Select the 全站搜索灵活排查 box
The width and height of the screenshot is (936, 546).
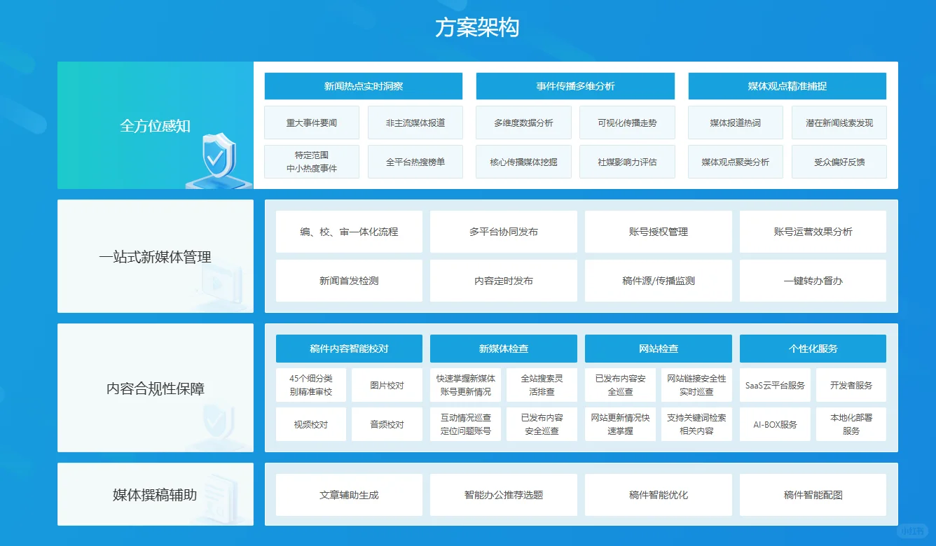coord(542,385)
